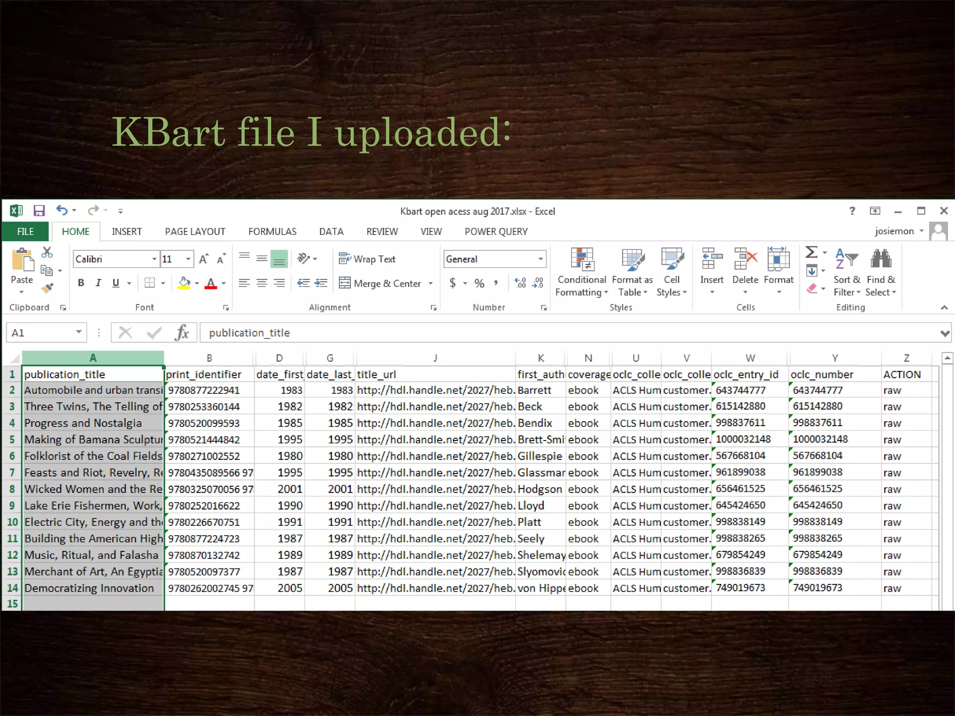
Task: Click the Cut scissors icon
Action: (x=47, y=253)
